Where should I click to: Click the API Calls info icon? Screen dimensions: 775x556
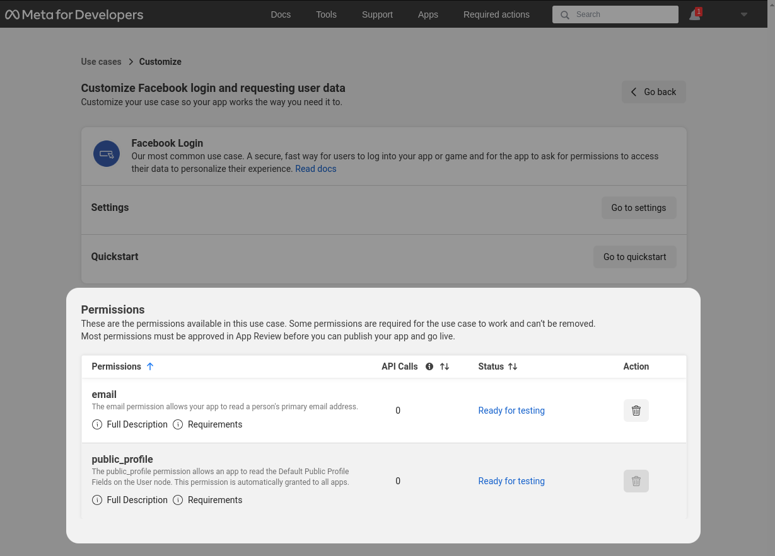[429, 366]
